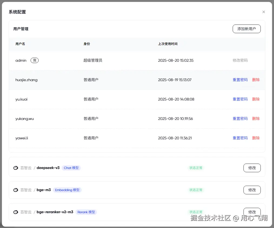
Task: Delete user huajie.zhang
Action: click(x=256, y=80)
